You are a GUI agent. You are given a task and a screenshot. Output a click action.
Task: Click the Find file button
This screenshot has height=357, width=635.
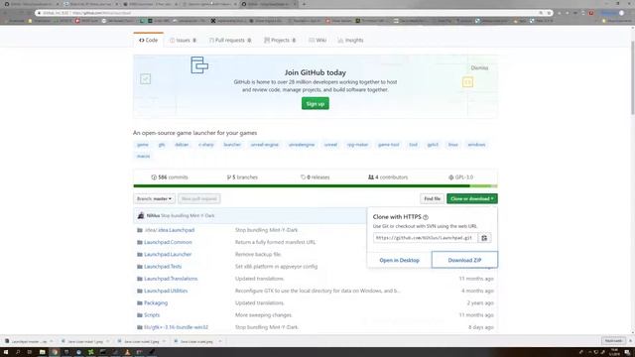433,198
